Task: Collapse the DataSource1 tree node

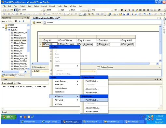Action: (3, 27)
